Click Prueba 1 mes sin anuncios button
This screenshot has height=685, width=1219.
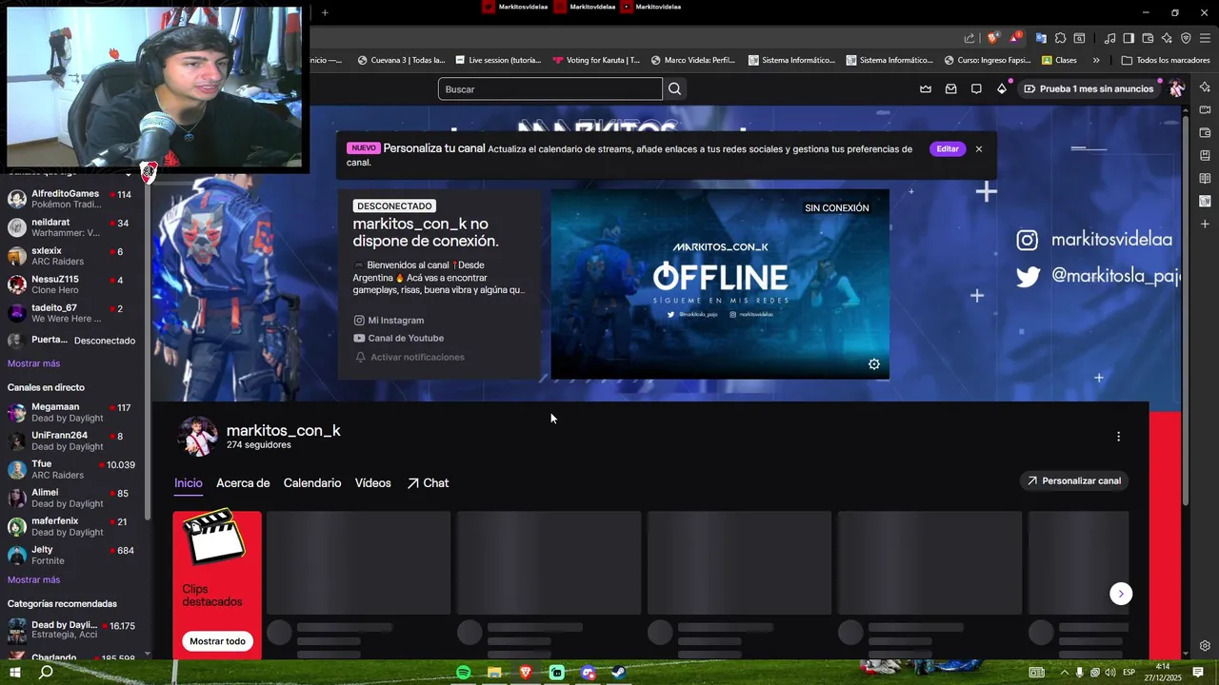(1088, 88)
